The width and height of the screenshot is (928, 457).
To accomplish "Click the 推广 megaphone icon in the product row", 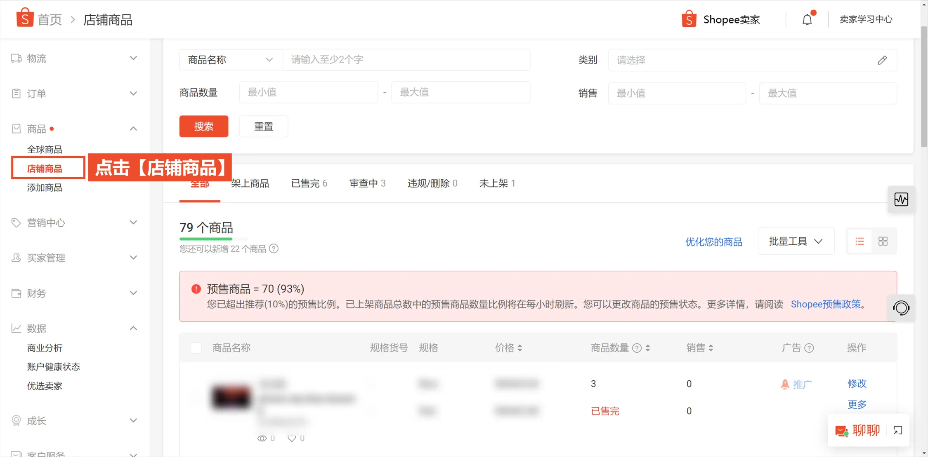I will [785, 384].
